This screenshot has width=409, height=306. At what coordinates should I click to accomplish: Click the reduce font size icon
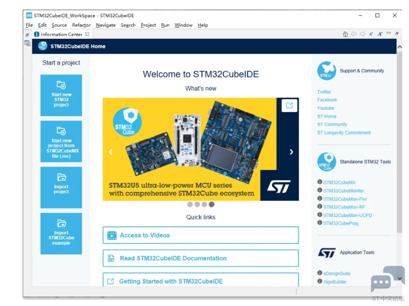371,34
